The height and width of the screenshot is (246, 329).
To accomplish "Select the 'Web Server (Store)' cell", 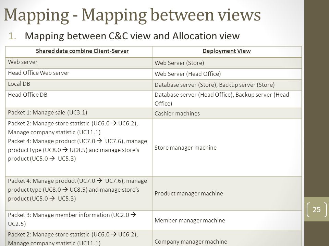I will pos(227,63).
